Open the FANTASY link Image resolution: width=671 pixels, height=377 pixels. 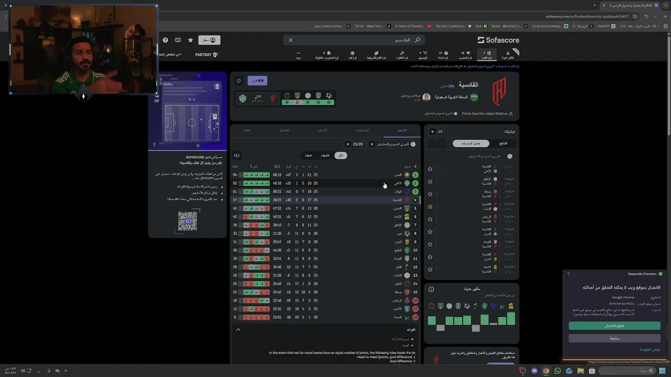(207, 54)
